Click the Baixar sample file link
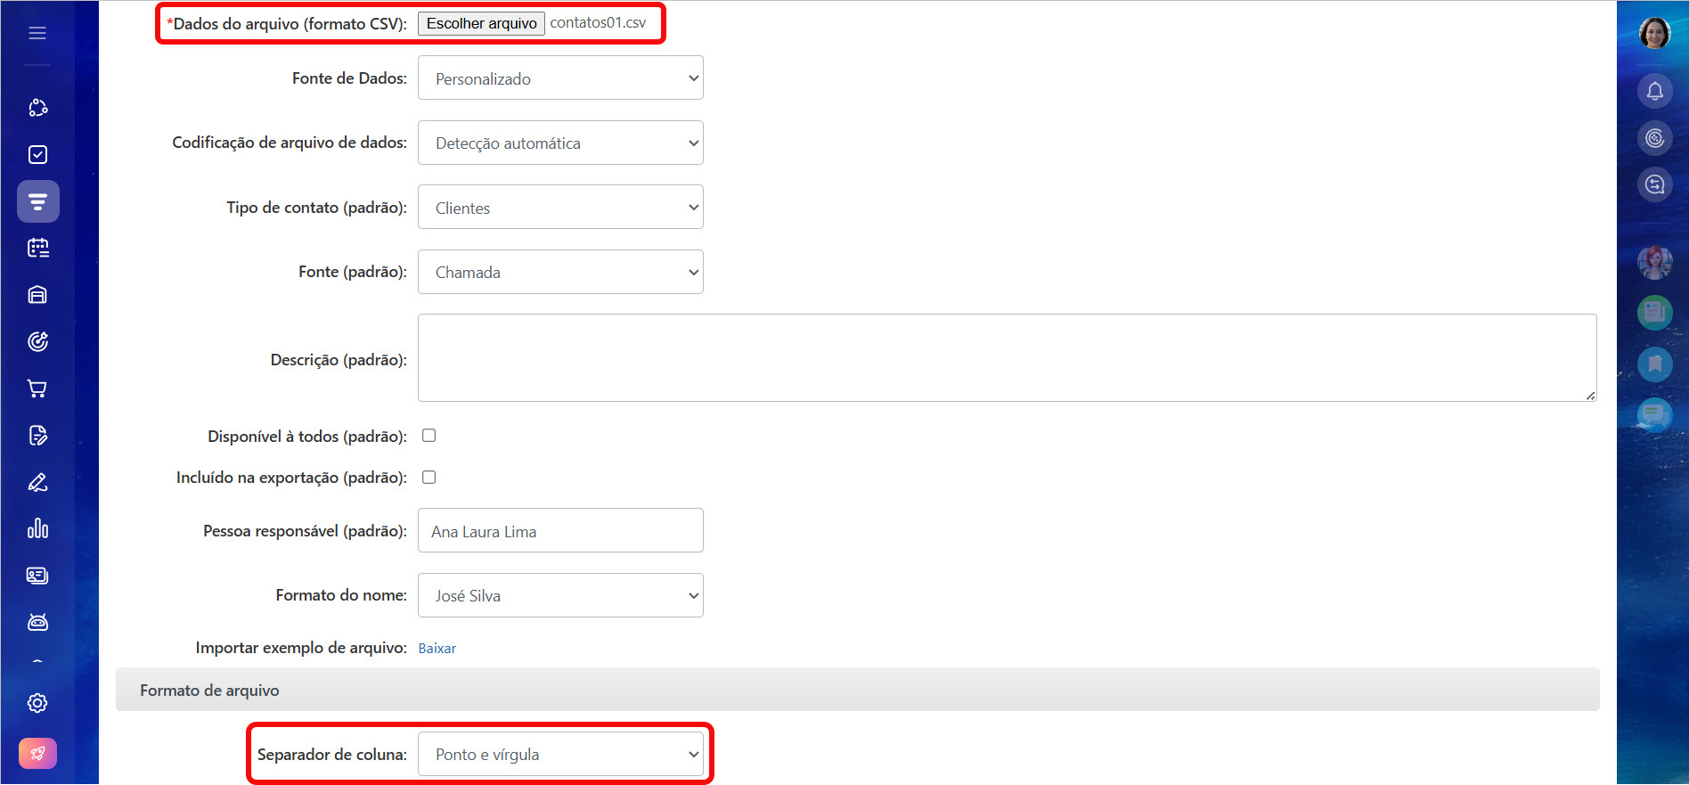Viewport: 1689px width, 785px height. (x=437, y=649)
